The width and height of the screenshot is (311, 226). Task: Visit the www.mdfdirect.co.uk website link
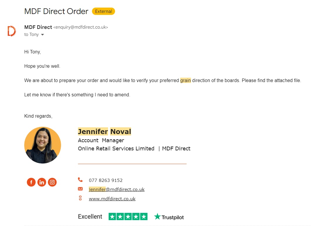[x=112, y=199]
